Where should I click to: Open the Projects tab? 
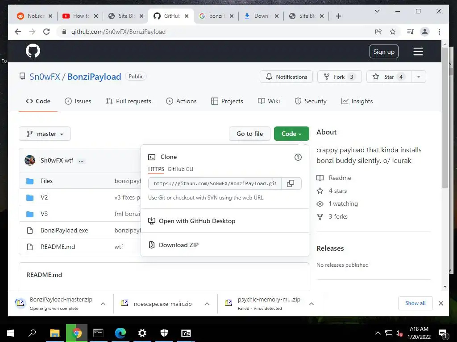point(227,101)
